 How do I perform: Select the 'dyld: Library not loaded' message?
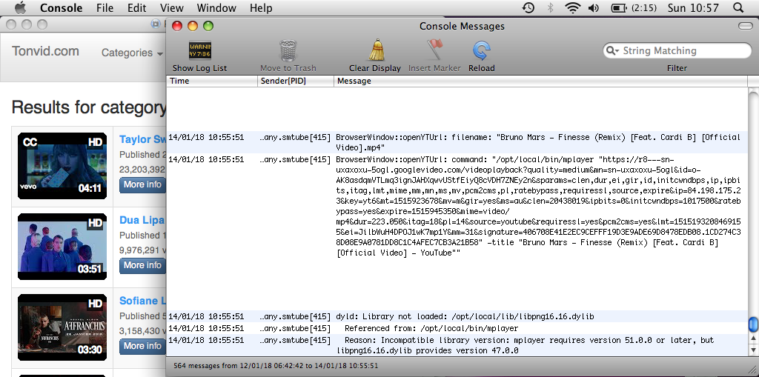pos(457,316)
